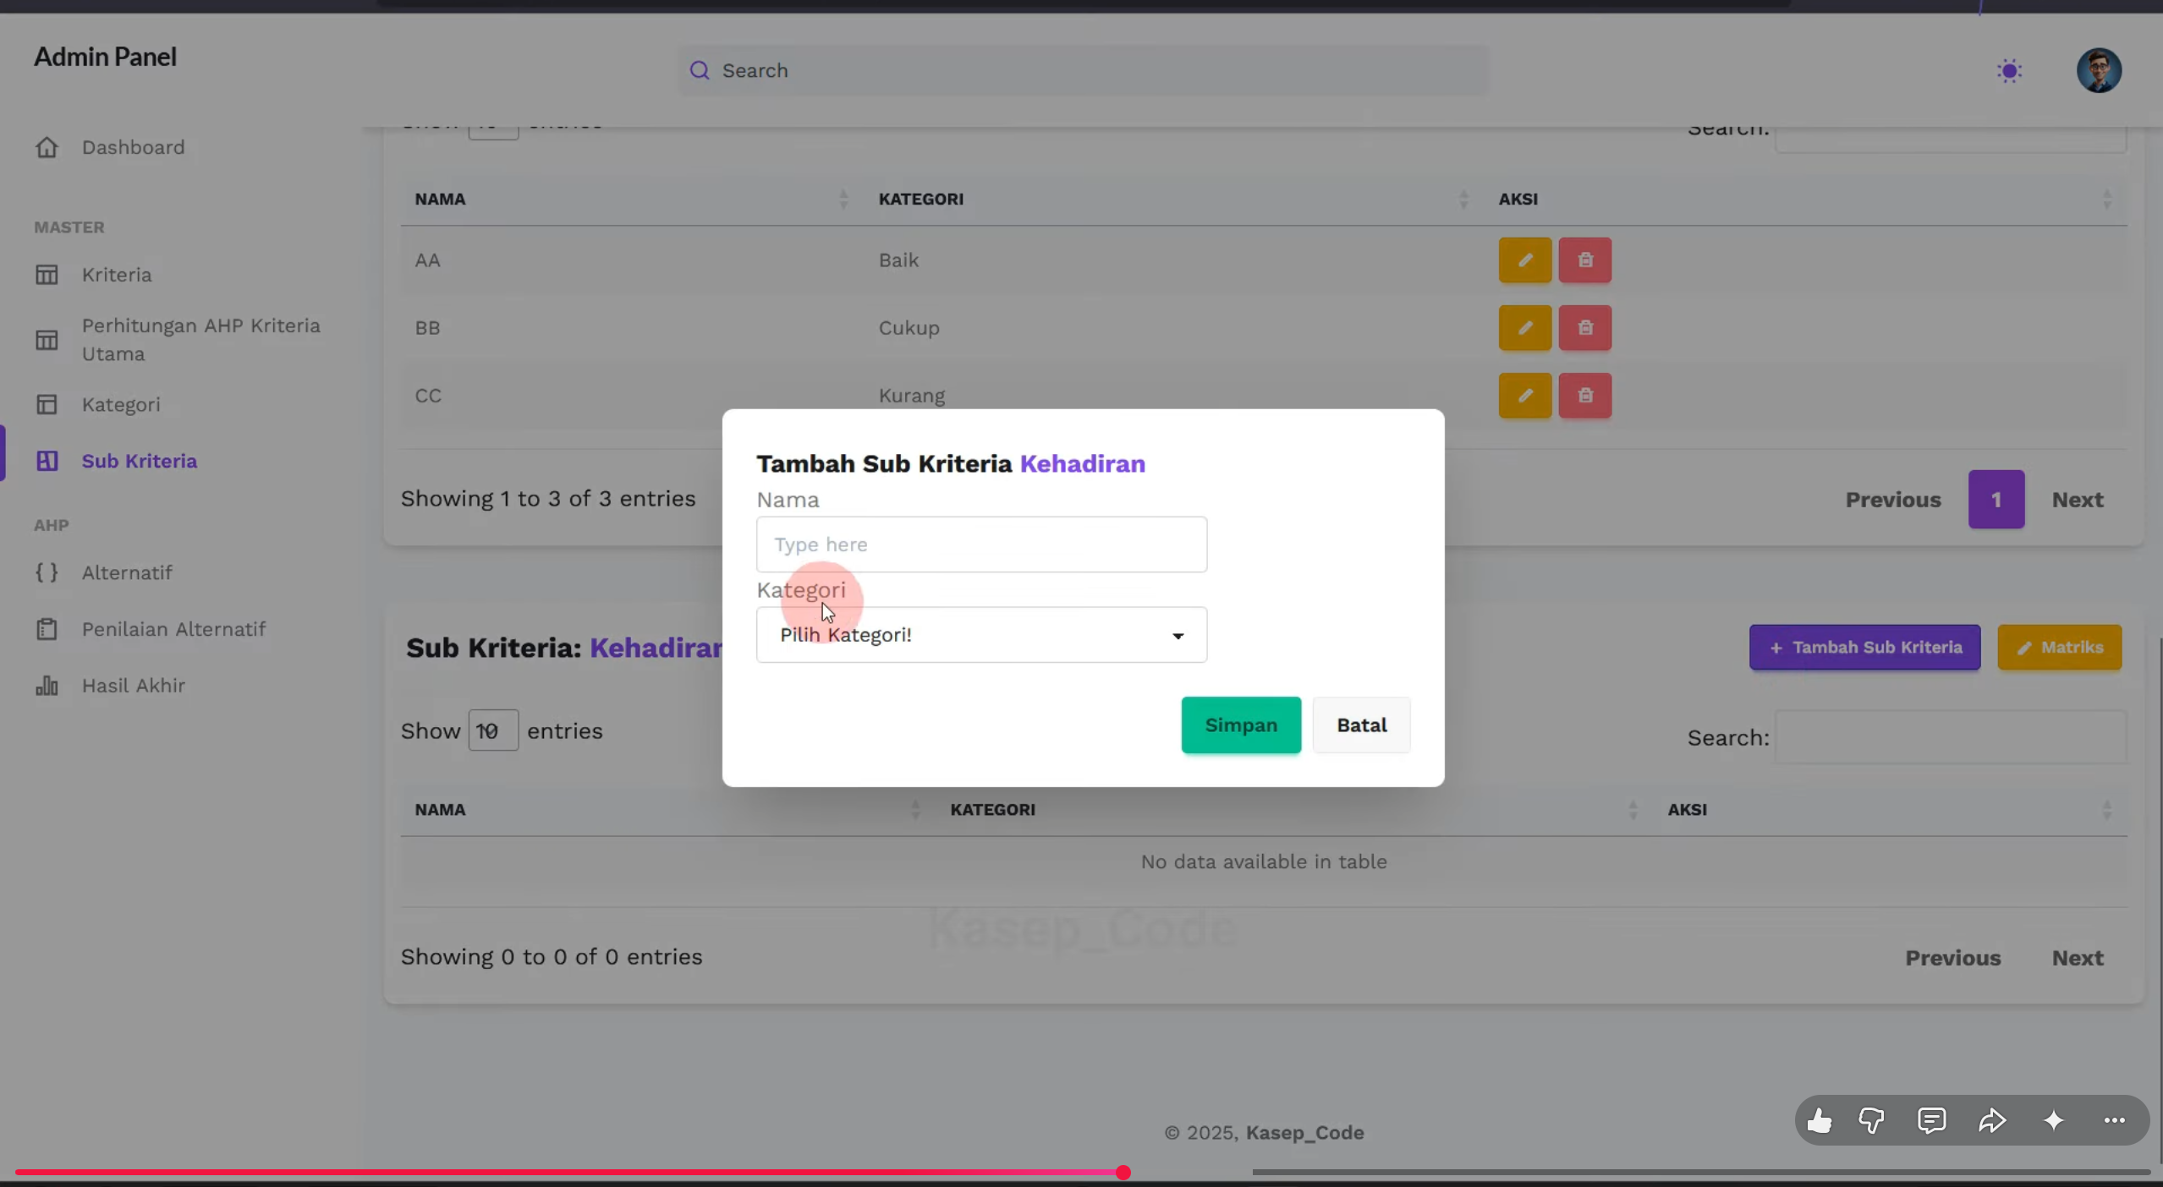
Task: Click the Show entries number box in the Kehadiran table
Action: (x=493, y=730)
